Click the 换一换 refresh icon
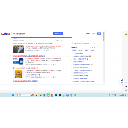This screenshot has width=128, height=128. [x=91, y=48]
